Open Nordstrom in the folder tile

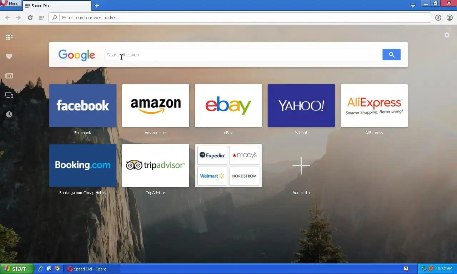coord(244,176)
